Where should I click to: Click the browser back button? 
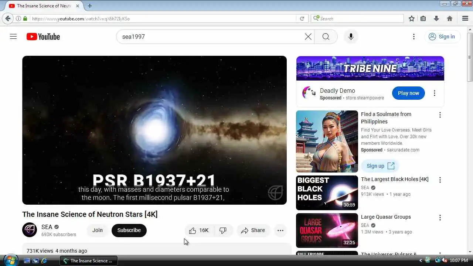tap(8, 18)
